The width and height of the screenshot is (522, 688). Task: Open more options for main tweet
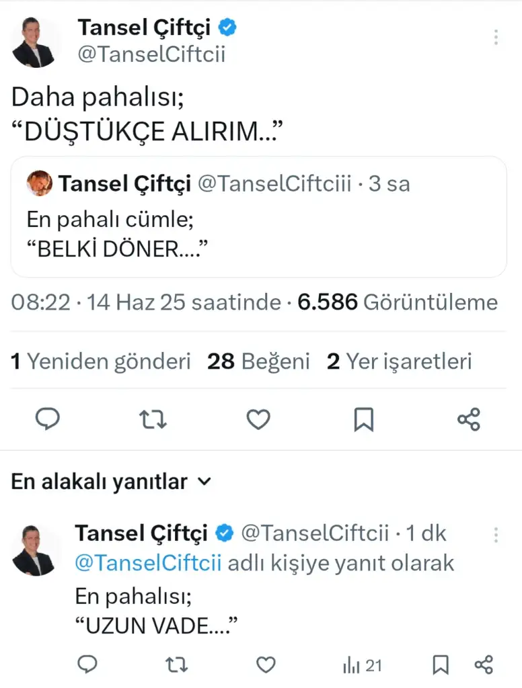496,38
